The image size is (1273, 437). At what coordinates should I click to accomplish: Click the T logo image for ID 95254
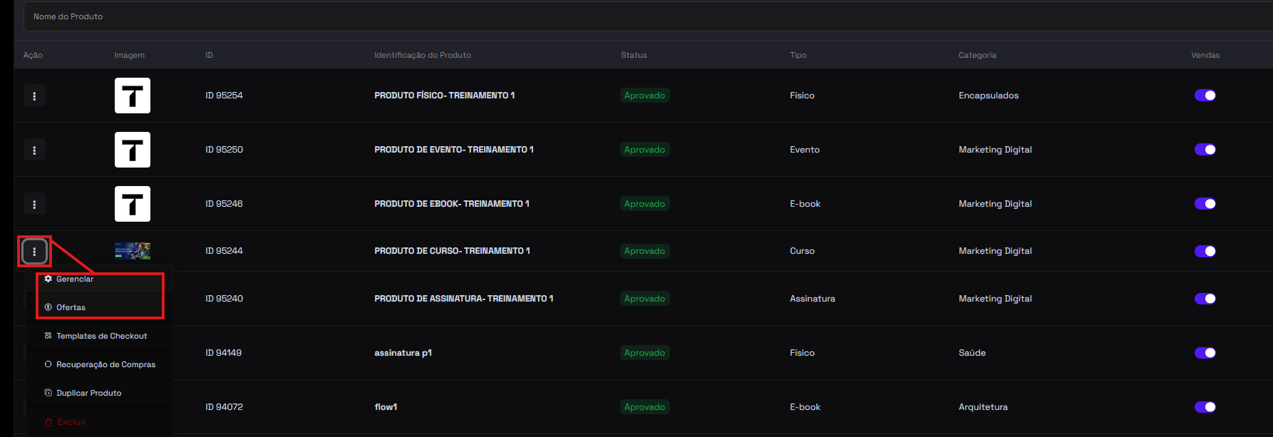coord(133,96)
